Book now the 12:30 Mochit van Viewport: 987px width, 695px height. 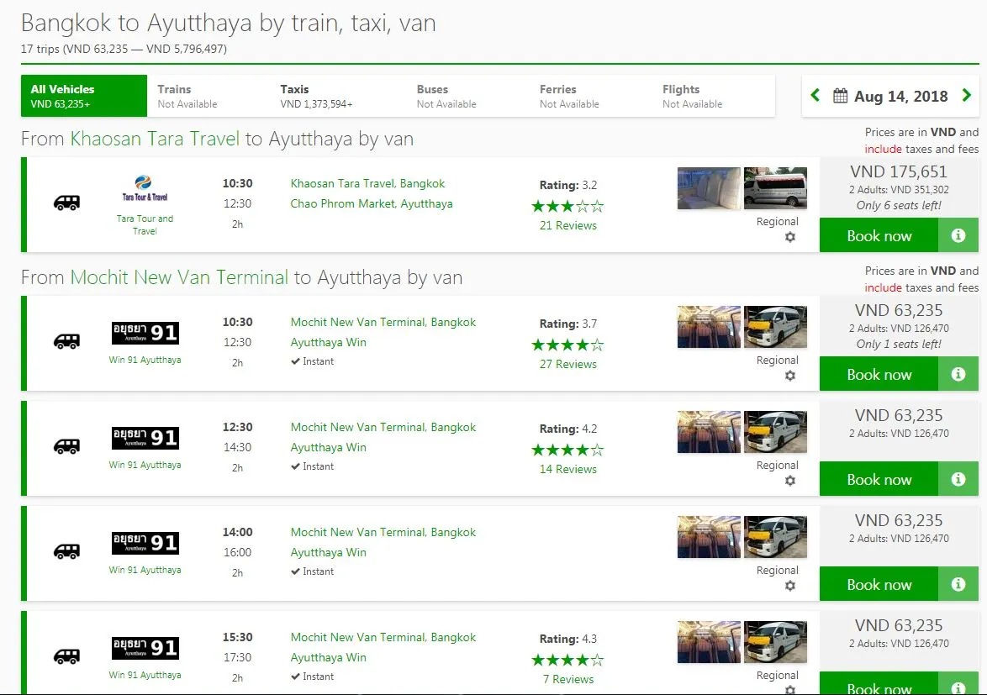click(x=879, y=479)
